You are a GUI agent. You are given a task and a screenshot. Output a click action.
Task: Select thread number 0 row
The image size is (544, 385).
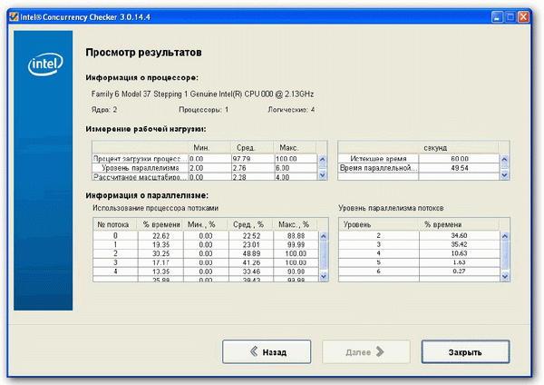tap(206, 236)
